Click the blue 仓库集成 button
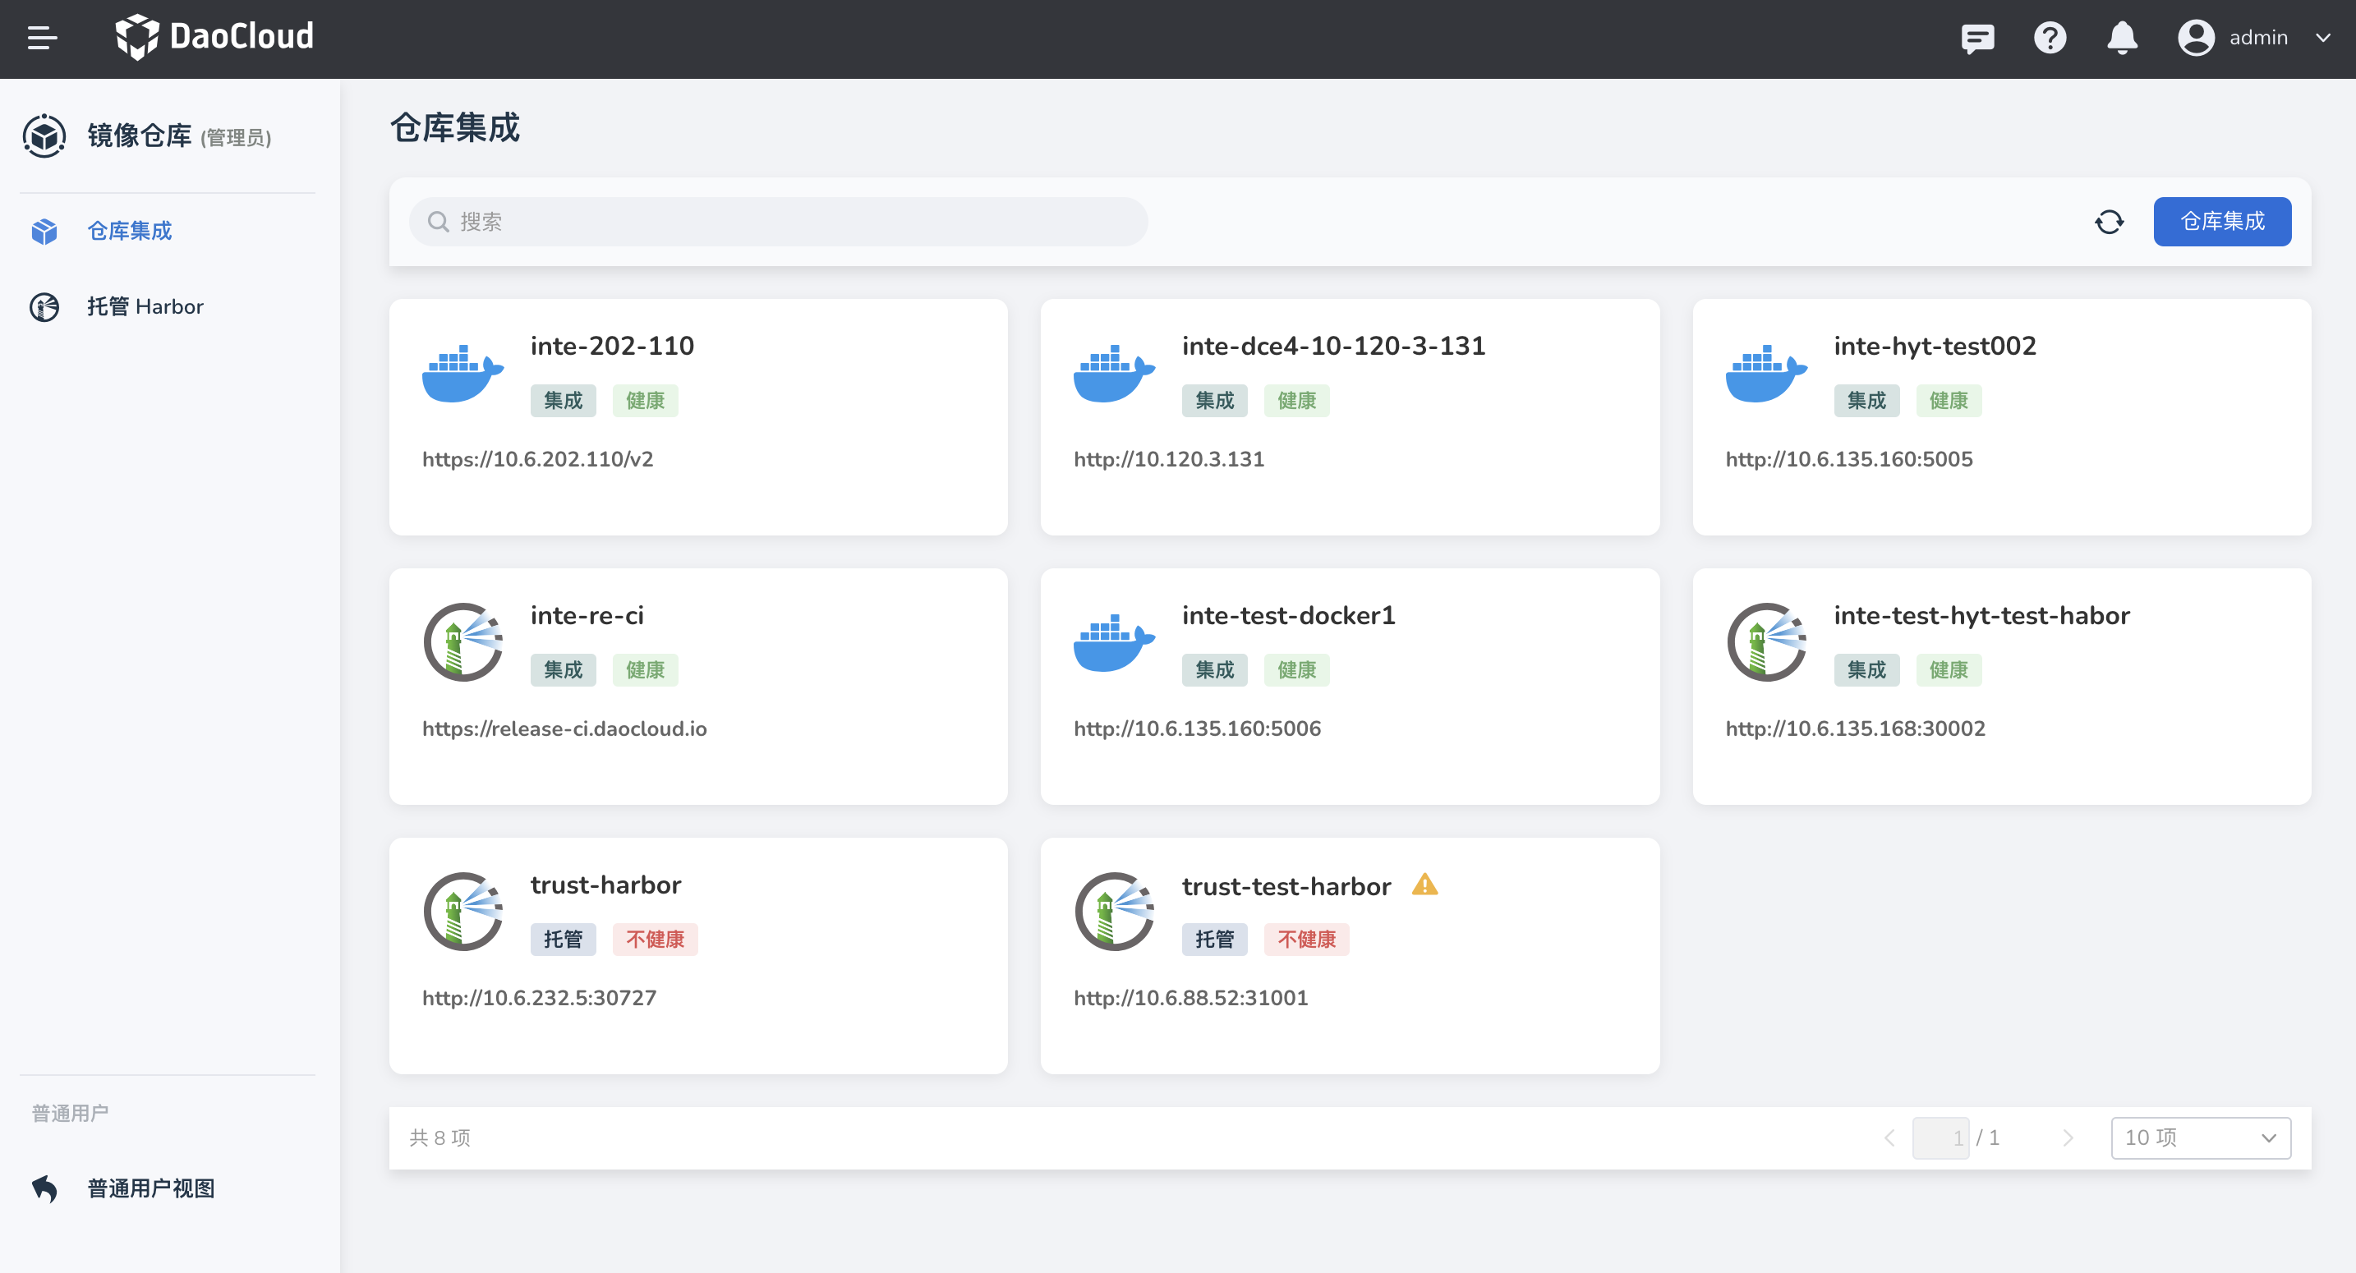Viewport: 2356px width, 1273px height. [2221, 223]
